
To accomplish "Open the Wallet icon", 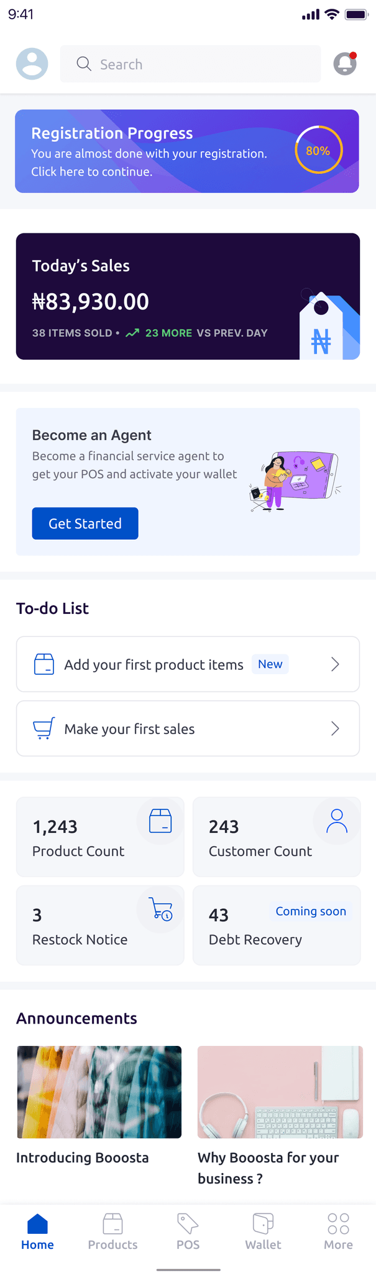I will coord(262,1224).
